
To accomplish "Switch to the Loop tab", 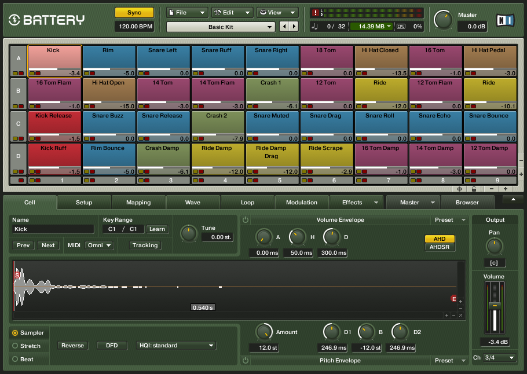I will click(247, 202).
